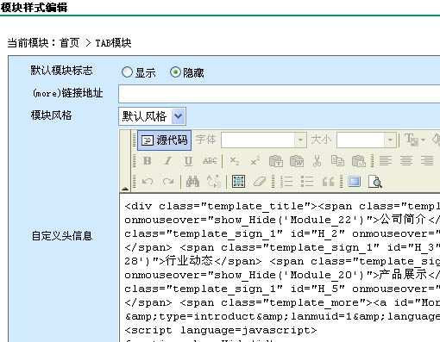The image size is (440, 342).
Task: Open the Replace A-to-B icon
Action: click(x=213, y=182)
